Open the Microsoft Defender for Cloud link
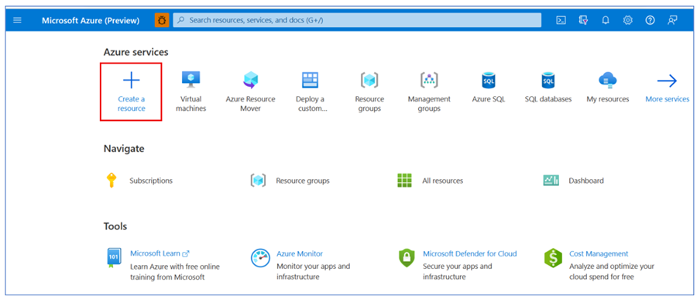Image resolution: width=697 pixels, height=296 pixels. 470,254
